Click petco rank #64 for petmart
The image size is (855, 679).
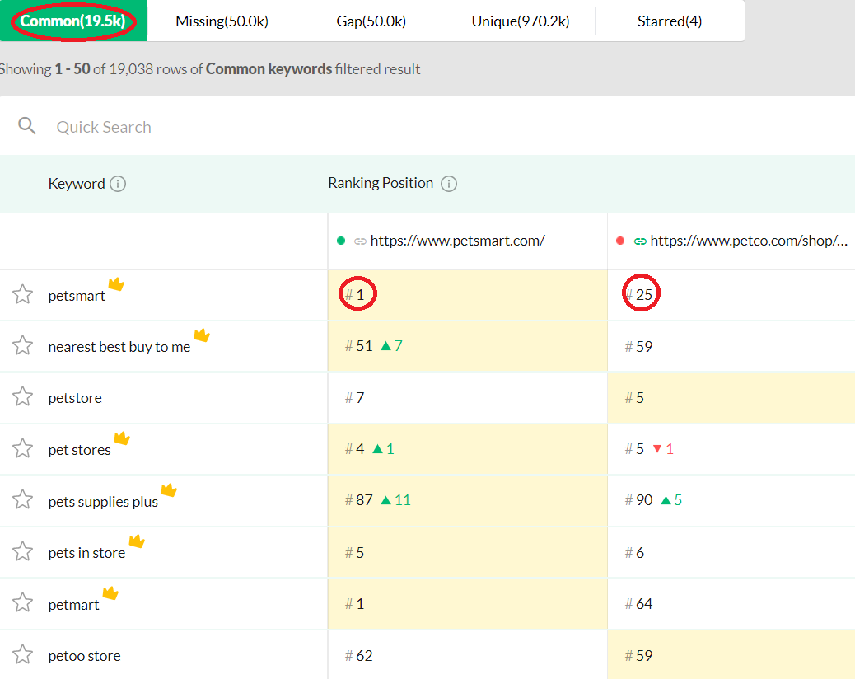638,604
